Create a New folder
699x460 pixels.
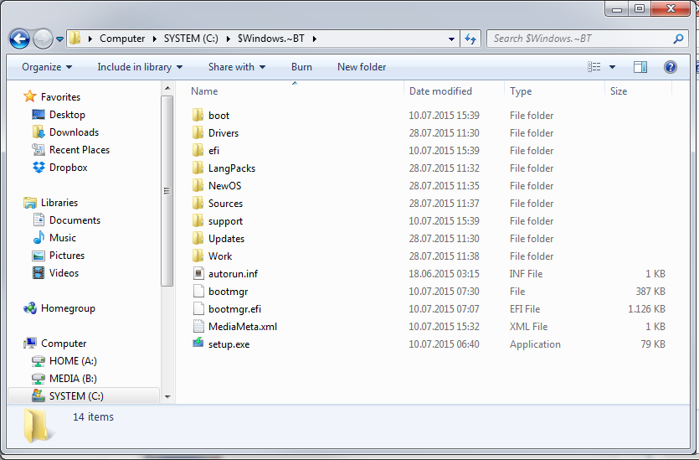[x=362, y=67]
